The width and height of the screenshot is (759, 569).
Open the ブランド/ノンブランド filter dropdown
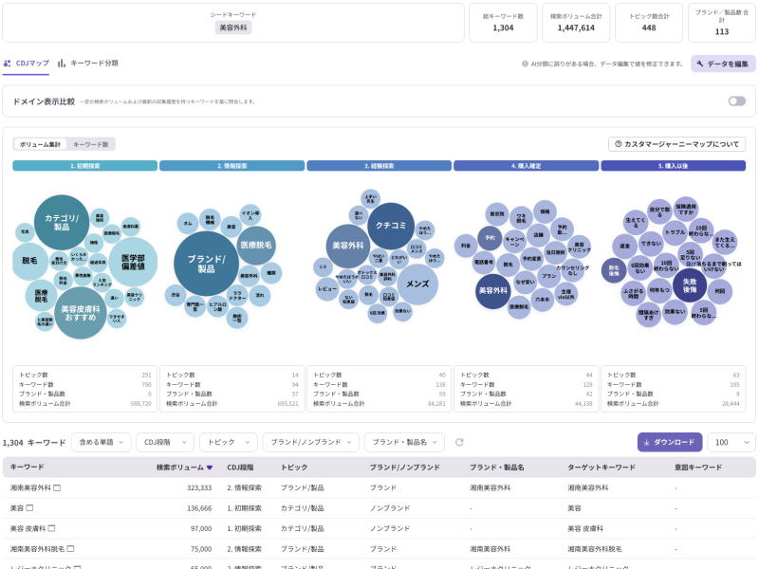tap(310, 442)
